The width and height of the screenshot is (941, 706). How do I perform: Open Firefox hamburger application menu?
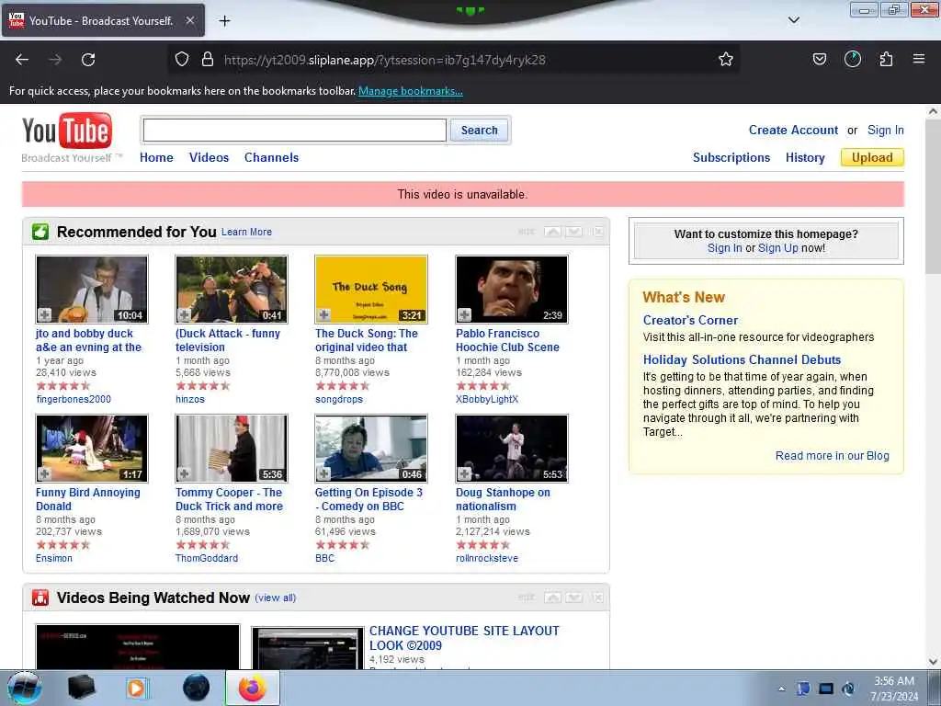918,59
